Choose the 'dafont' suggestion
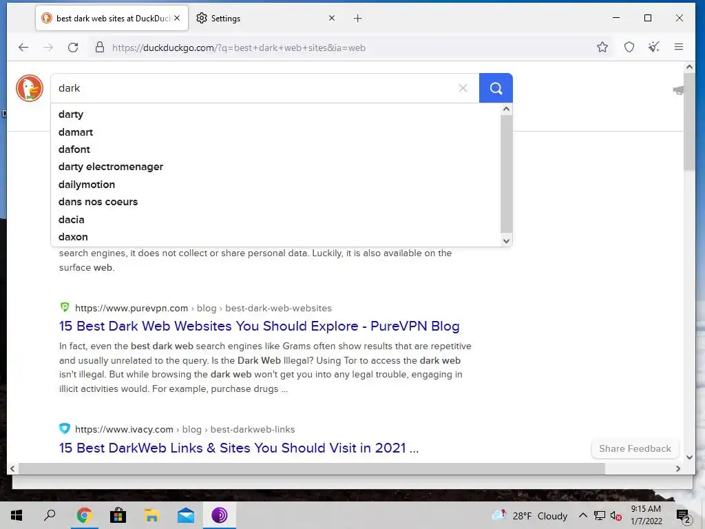Image resolution: width=705 pixels, height=529 pixels. (74, 149)
